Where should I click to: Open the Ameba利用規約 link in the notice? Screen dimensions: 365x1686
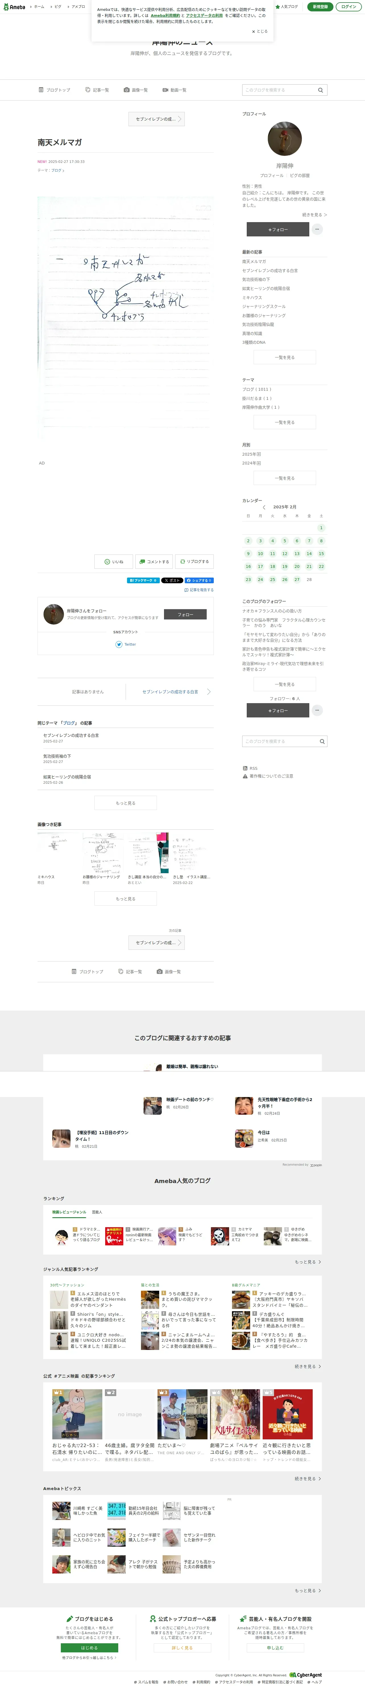point(165,16)
